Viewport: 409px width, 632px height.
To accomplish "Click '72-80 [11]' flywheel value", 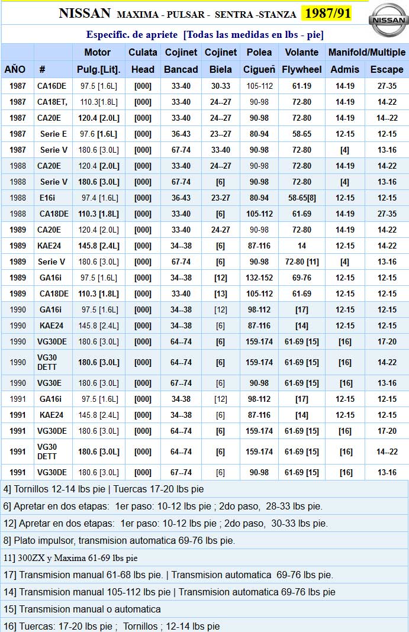I will pos(302,262).
